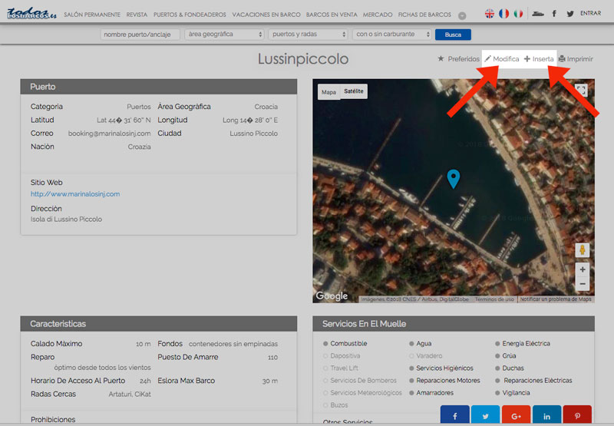Click nombre puerto/anclaje input field
This screenshot has width=614, height=426.
tap(140, 35)
